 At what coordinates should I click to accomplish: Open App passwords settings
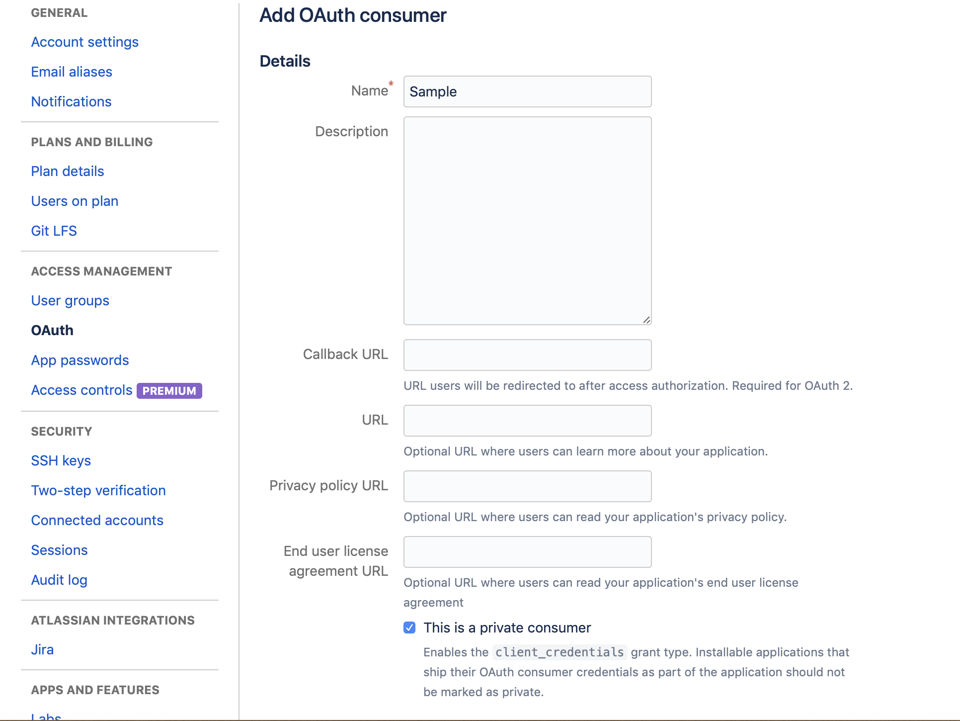coord(80,360)
